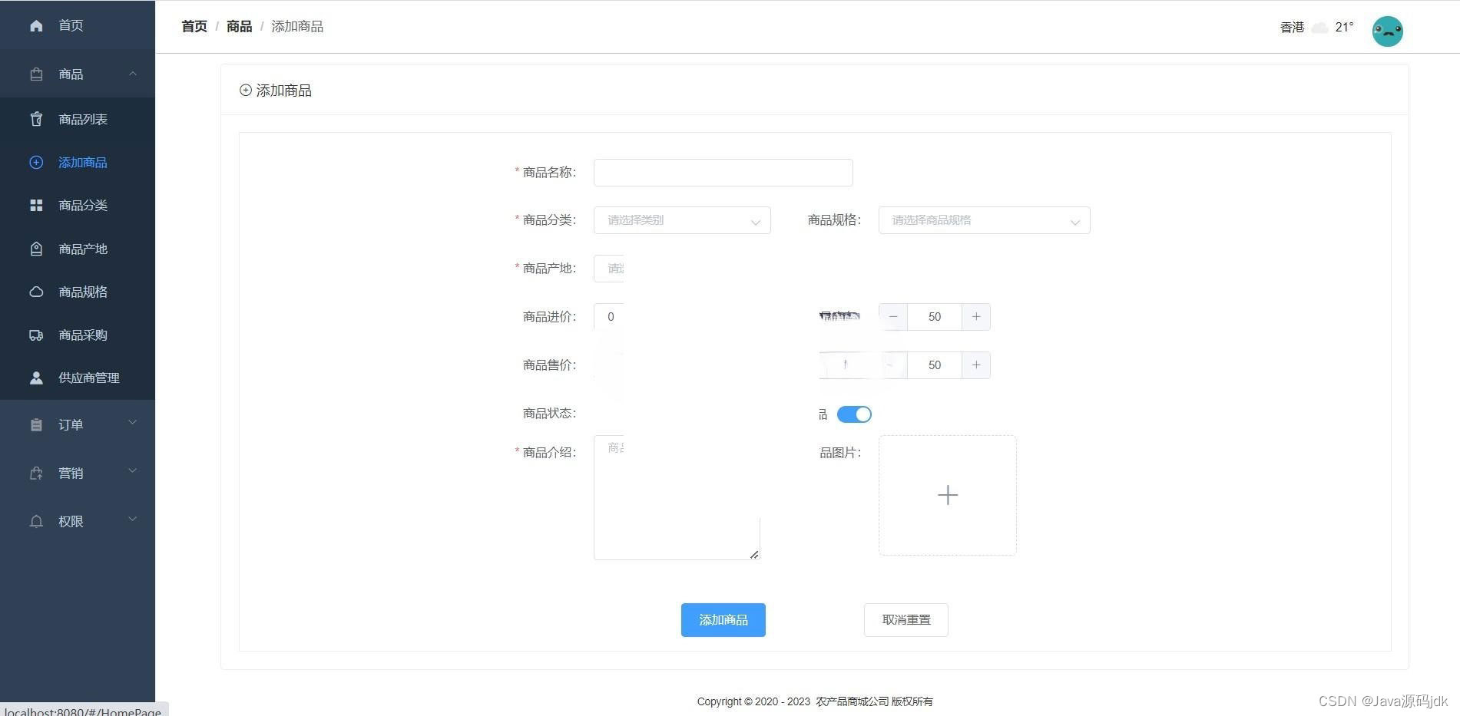The image size is (1460, 716).
Task: Click the cloudy weather icon in header
Action: point(1319,28)
